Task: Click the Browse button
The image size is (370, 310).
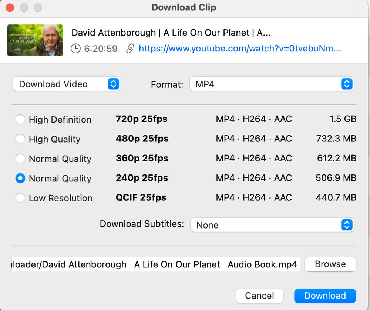Action: 330,264
